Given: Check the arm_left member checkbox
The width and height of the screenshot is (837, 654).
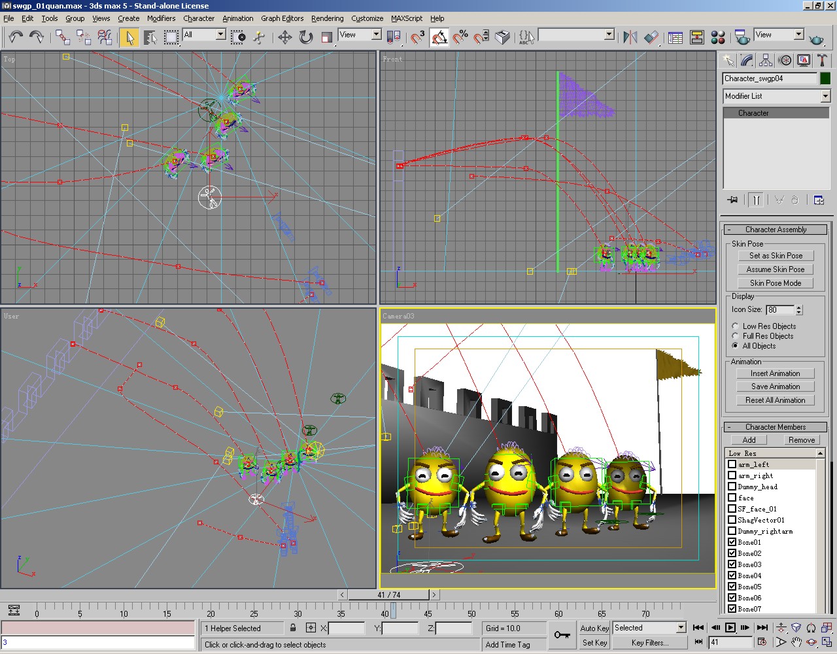Looking at the screenshot, I should [732, 464].
